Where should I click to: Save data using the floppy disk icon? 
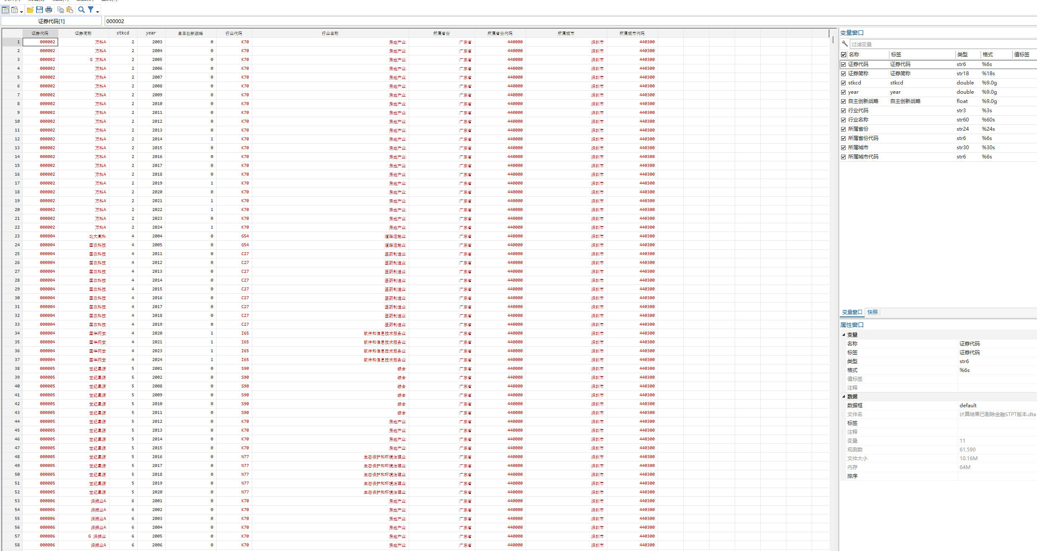click(x=40, y=10)
